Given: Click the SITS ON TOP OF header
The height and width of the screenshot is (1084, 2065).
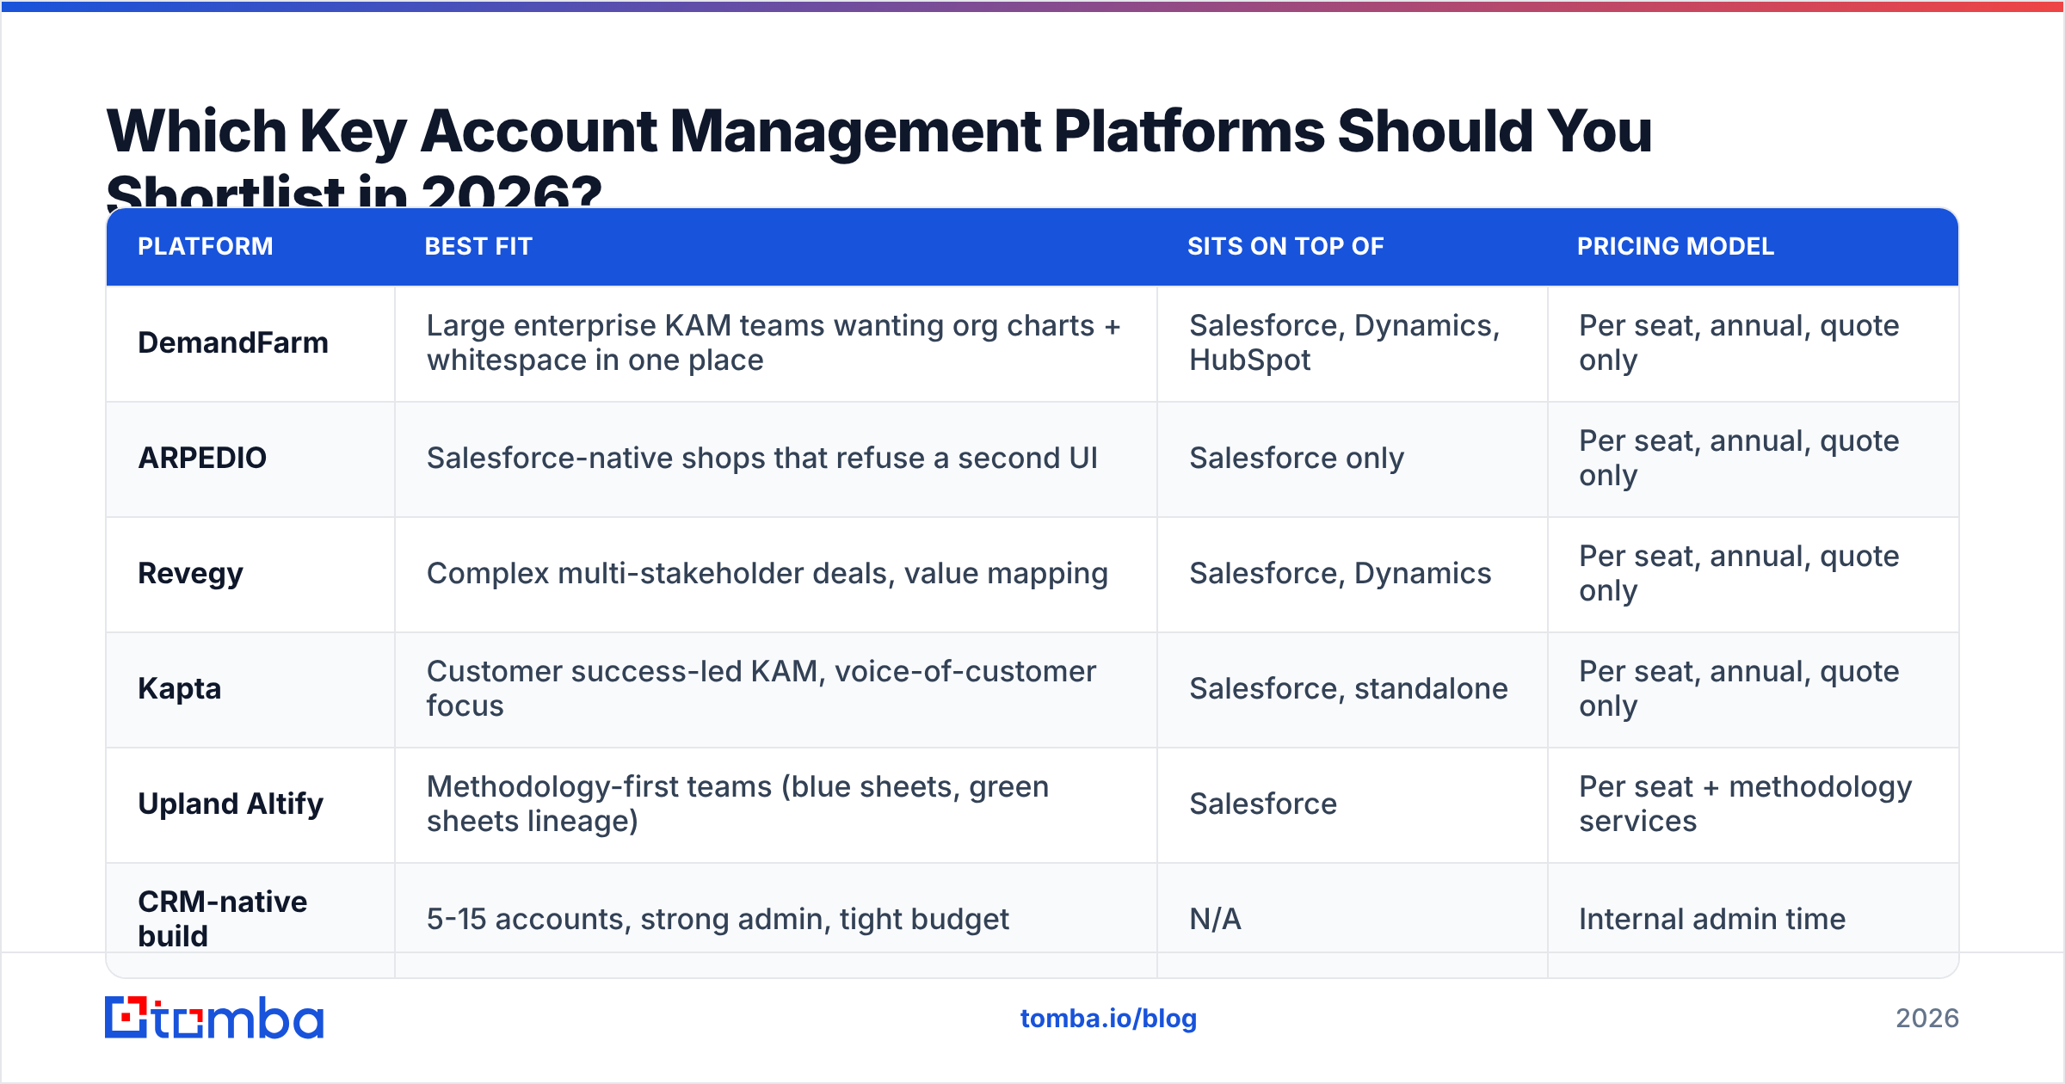Looking at the screenshot, I should 1285,247.
